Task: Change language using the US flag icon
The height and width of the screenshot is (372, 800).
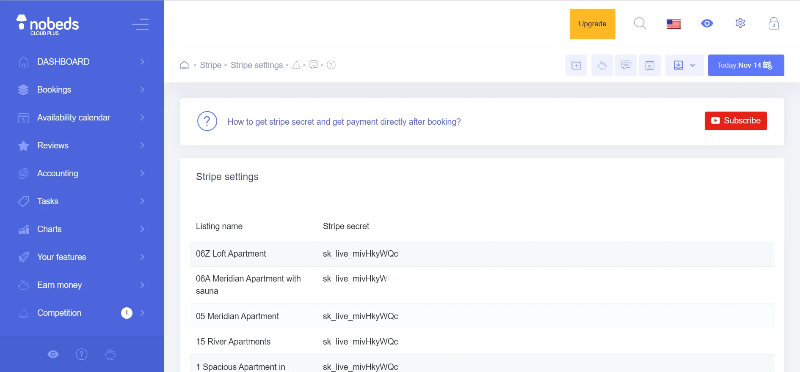Action: point(673,24)
